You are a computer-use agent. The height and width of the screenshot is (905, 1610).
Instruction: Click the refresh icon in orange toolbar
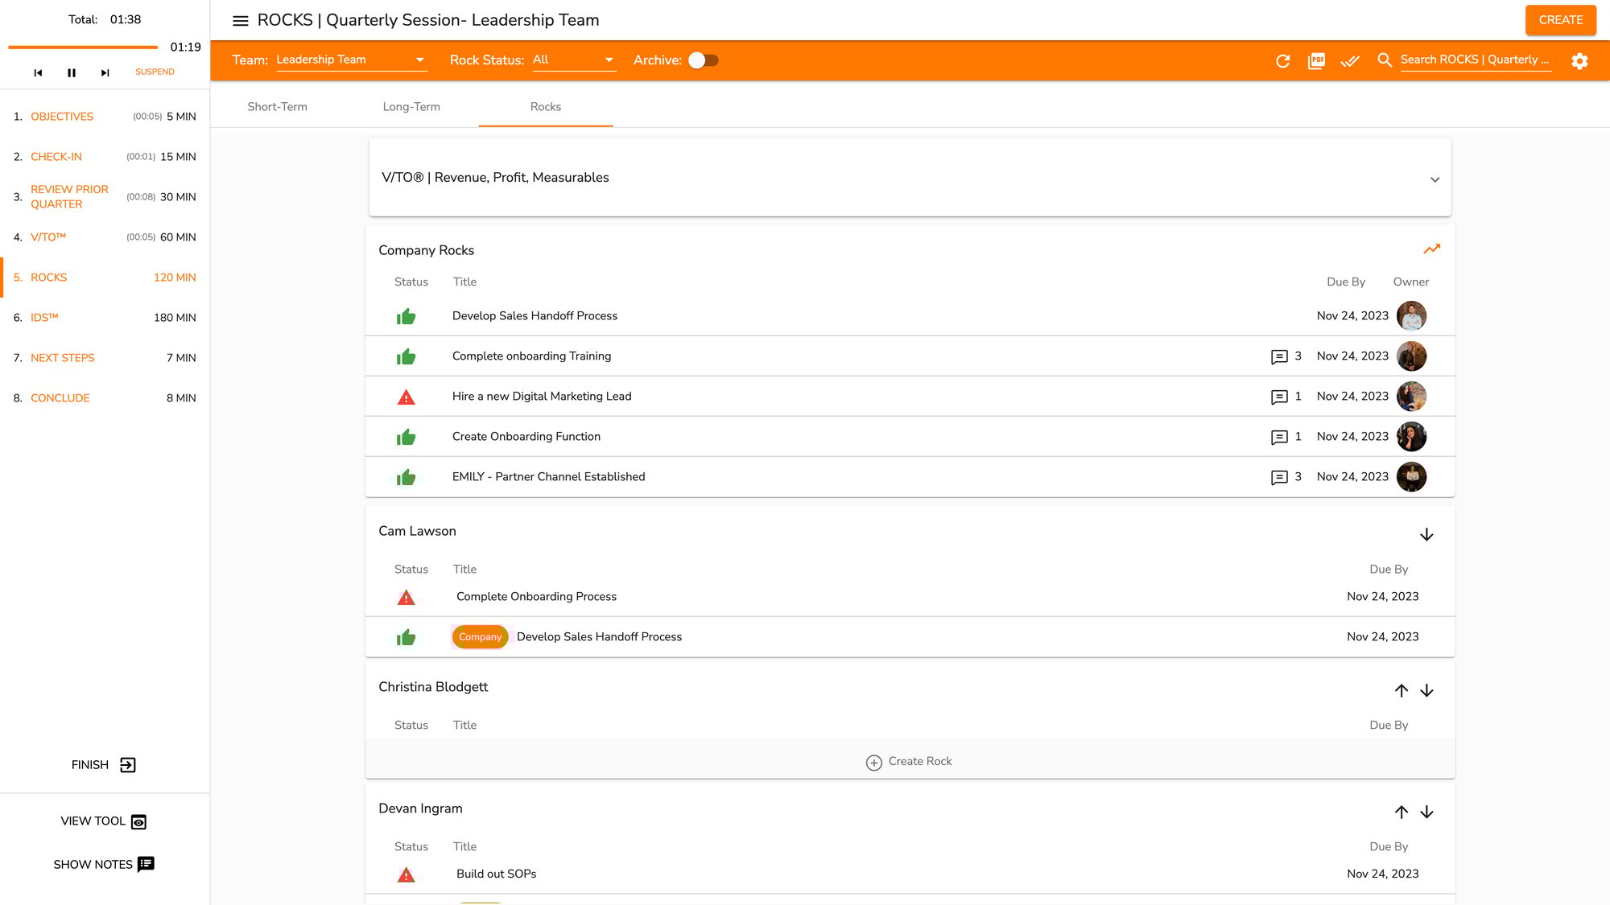tap(1283, 61)
